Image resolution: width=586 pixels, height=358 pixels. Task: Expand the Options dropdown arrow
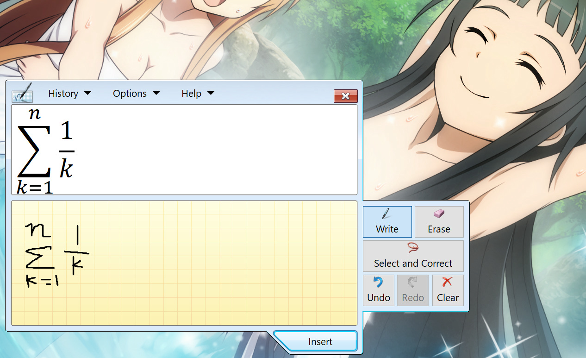156,94
